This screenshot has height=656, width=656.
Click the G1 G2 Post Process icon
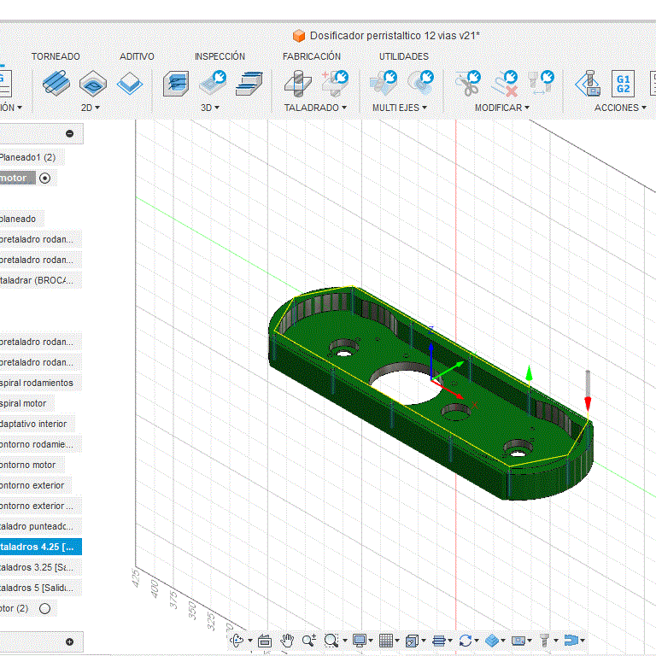pyautogui.click(x=623, y=83)
